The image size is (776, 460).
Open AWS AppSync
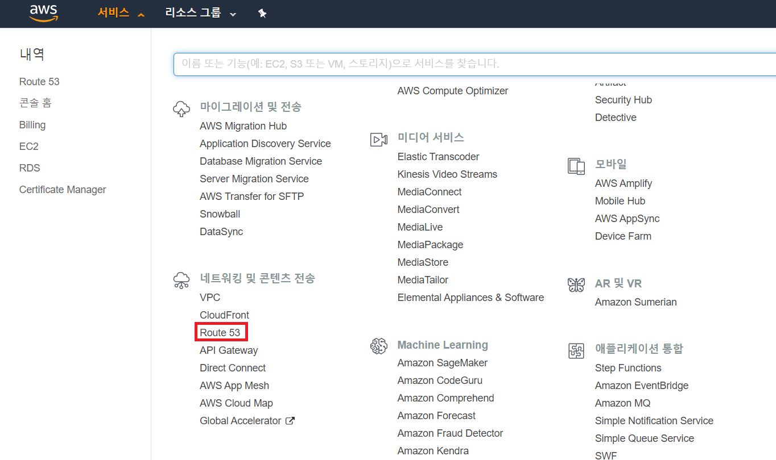(x=628, y=219)
